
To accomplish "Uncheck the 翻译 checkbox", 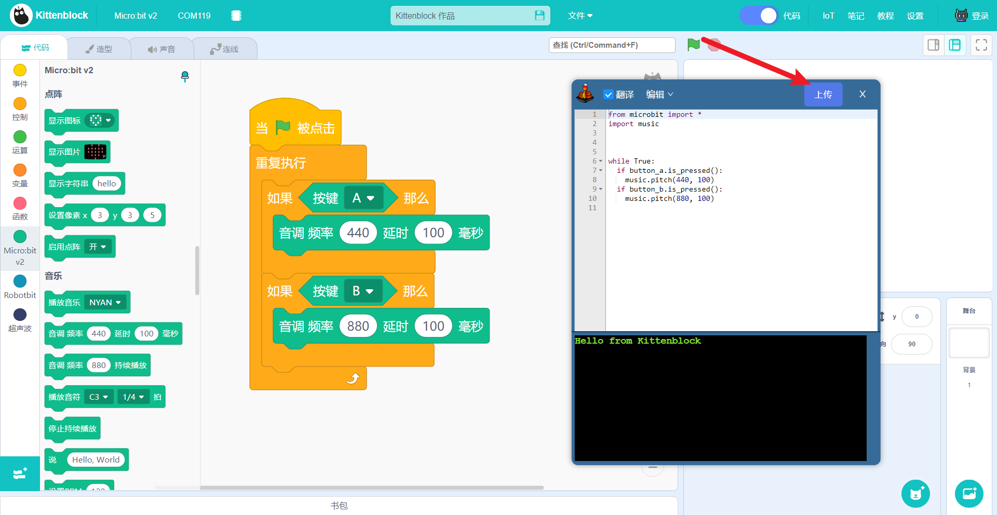I will click(609, 94).
